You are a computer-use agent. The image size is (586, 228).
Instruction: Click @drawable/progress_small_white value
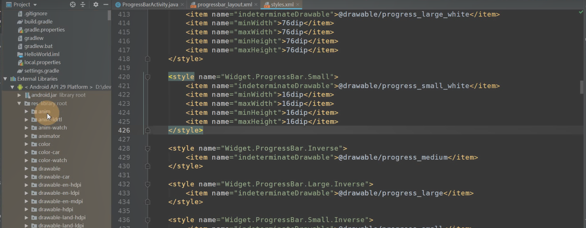coord(404,85)
